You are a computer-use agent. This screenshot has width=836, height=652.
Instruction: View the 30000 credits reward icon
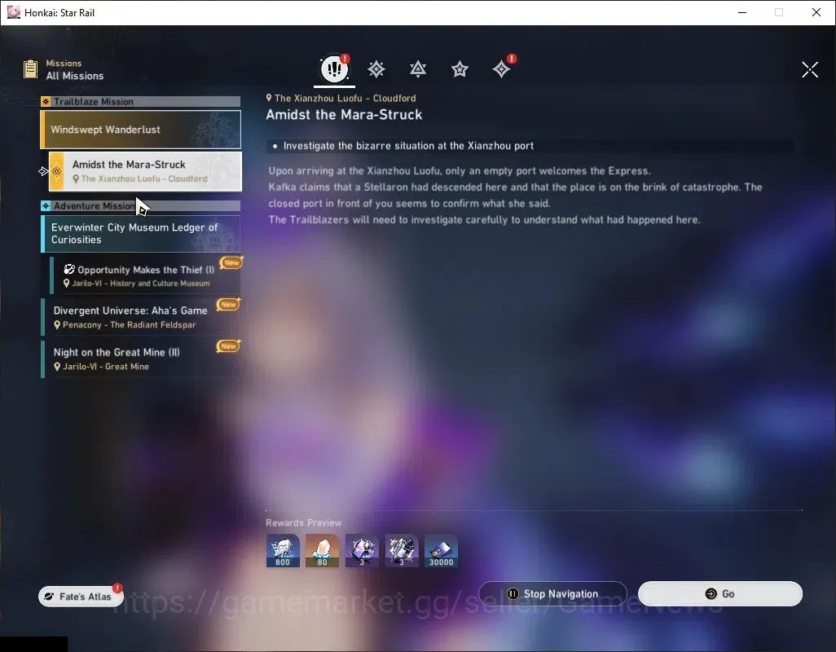441,551
